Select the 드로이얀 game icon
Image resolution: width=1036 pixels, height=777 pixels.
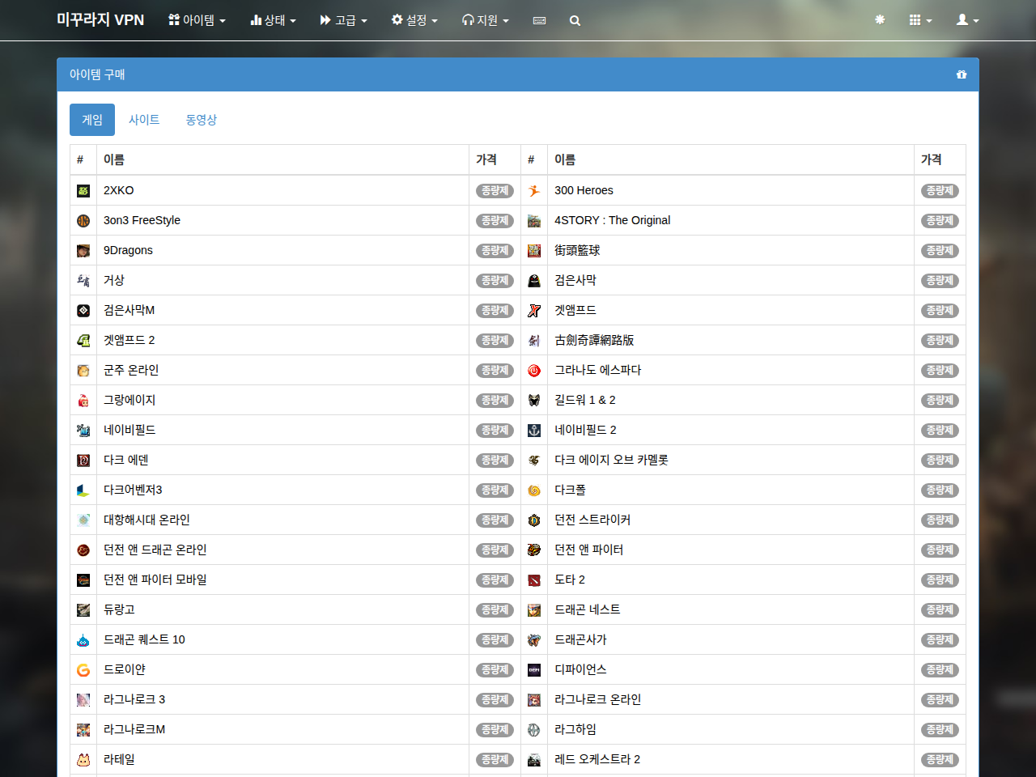point(83,670)
